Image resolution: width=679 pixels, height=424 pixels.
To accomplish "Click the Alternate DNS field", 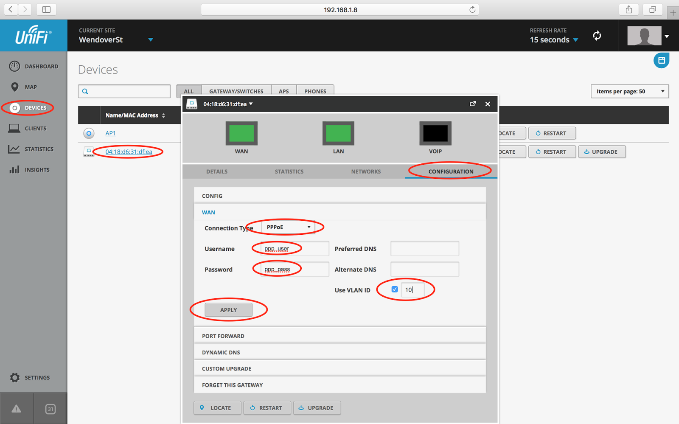I will pyautogui.click(x=425, y=269).
